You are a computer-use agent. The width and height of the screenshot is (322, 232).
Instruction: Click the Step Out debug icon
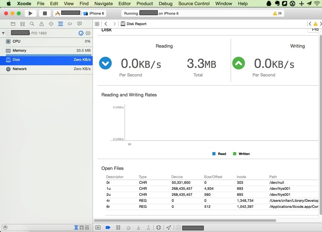pyautogui.click(x=148, y=228)
